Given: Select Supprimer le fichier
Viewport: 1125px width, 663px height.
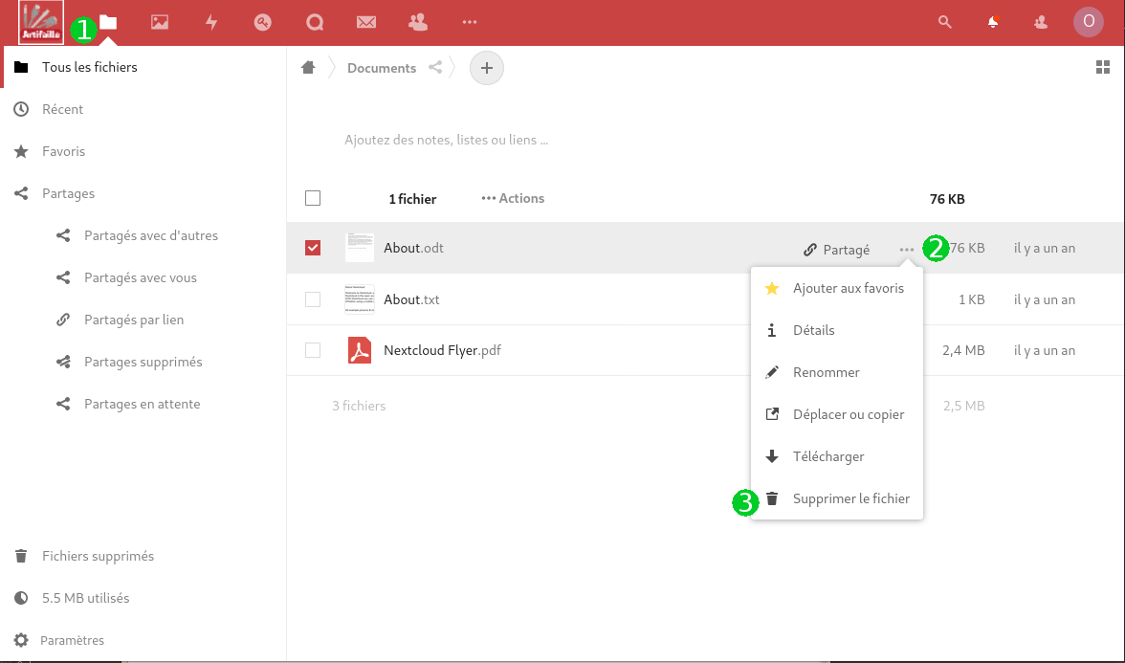Looking at the screenshot, I should (x=836, y=497).
